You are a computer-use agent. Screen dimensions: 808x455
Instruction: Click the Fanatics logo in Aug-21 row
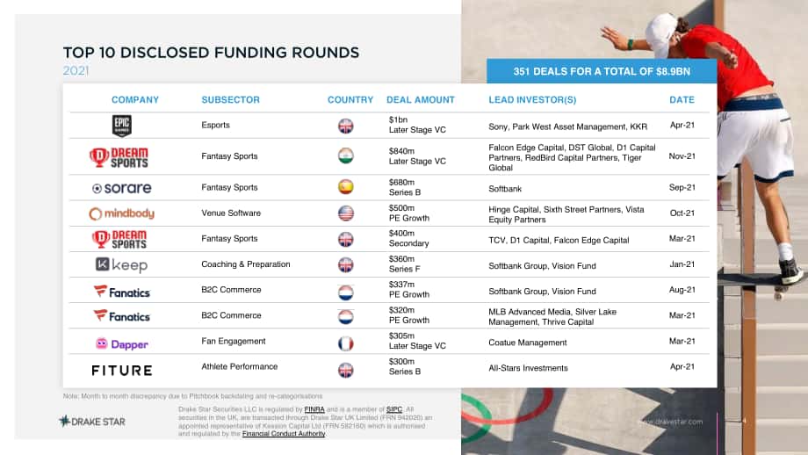point(121,292)
